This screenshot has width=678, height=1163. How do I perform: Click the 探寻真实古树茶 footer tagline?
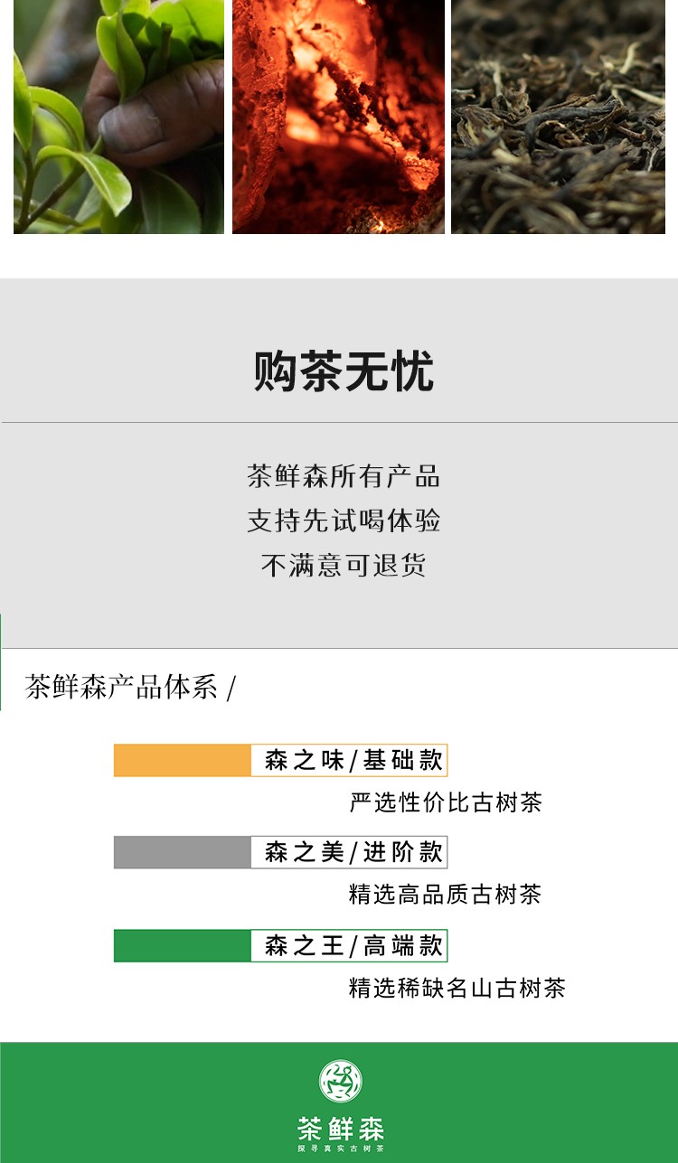pos(341,1148)
